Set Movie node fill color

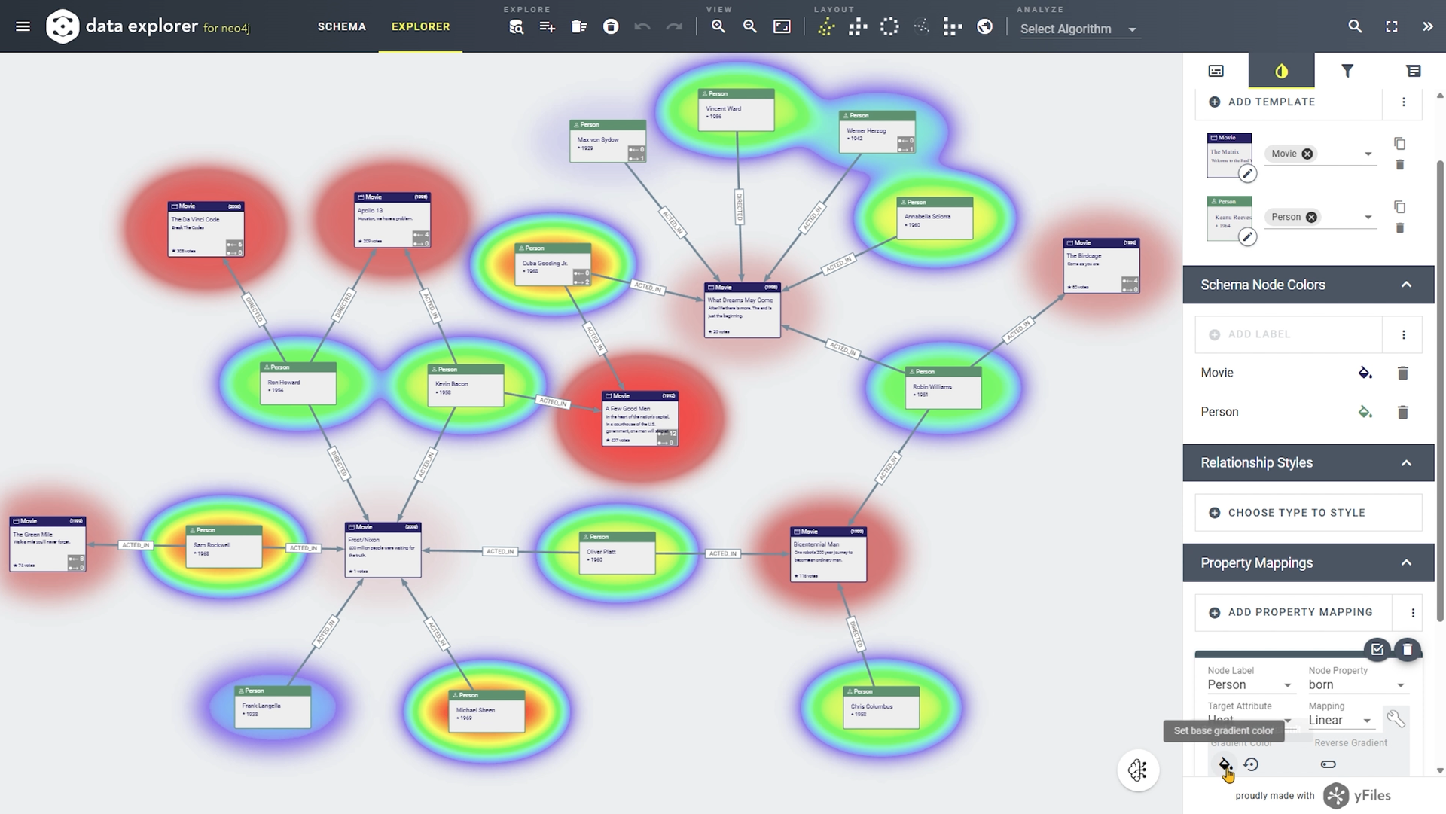coord(1365,373)
